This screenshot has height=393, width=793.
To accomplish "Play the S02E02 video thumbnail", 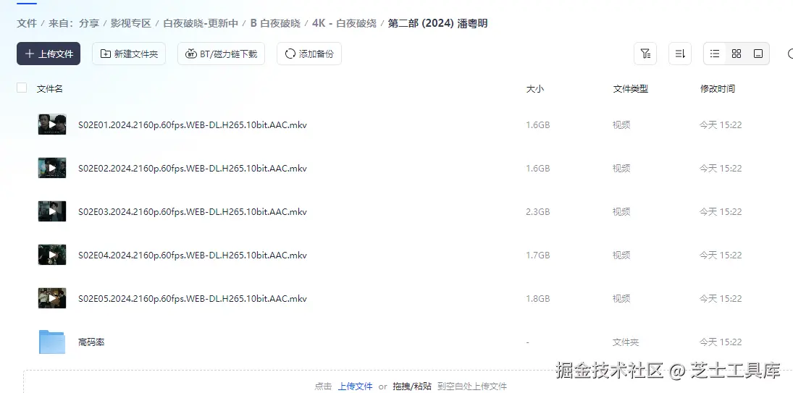I will [x=52, y=168].
